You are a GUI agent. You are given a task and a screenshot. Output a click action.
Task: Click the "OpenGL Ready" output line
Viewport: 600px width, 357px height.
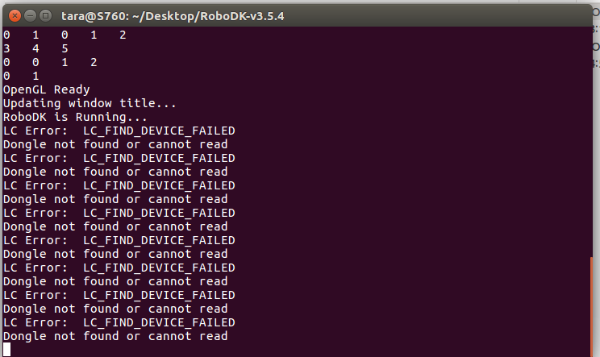(x=47, y=89)
